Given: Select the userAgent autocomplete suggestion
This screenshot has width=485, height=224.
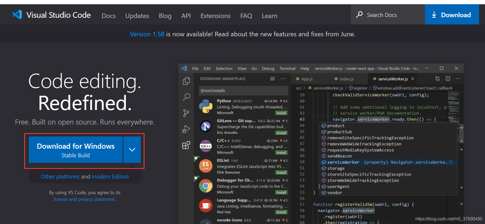Looking at the screenshot, I should pyautogui.click(x=388, y=187).
